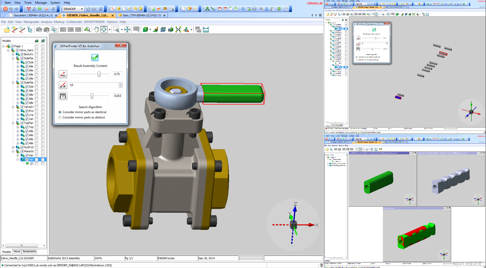486x268 pixels.
Task: Open the zoom box dropdown arrow
Action: point(122,30)
